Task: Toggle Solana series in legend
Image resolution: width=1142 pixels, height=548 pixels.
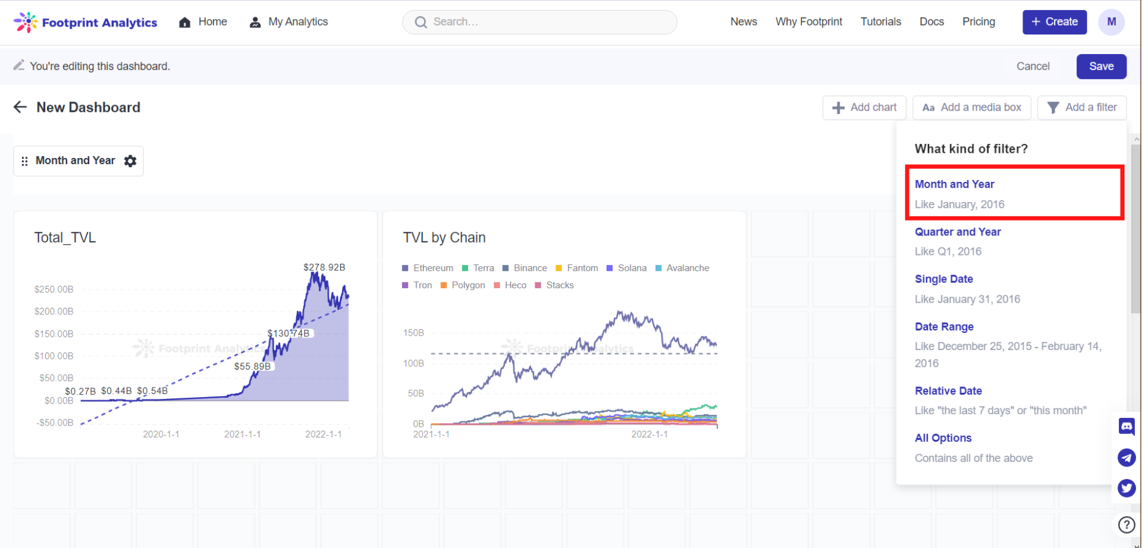Action: click(626, 268)
